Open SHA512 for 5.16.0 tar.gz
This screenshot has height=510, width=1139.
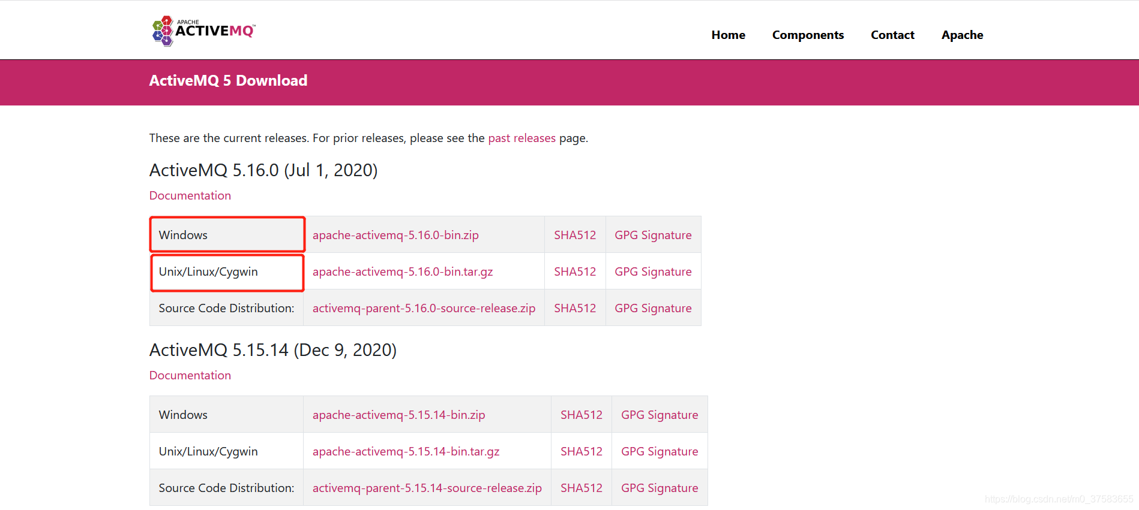click(575, 271)
